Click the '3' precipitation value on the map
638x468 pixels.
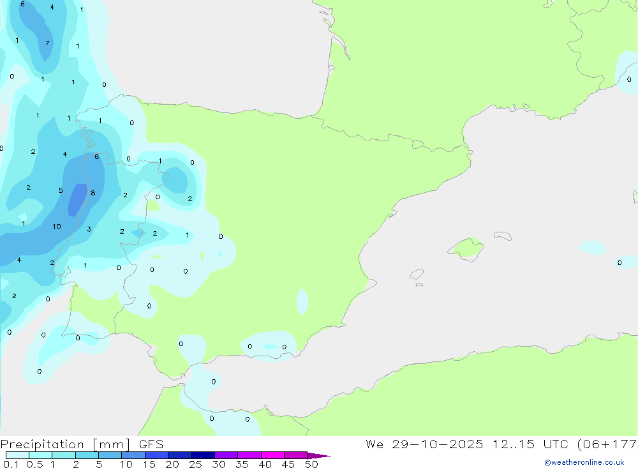click(89, 229)
